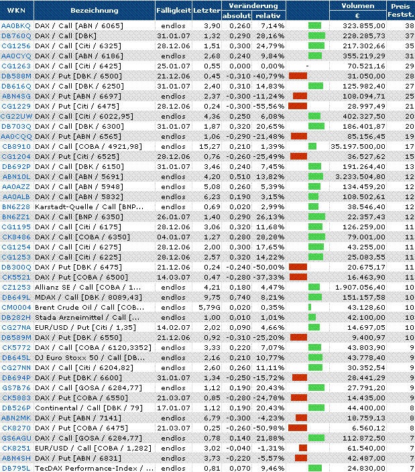Click the BN6ZZ1 link
The height and width of the screenshot is (472, 415).
click(16, 217)
